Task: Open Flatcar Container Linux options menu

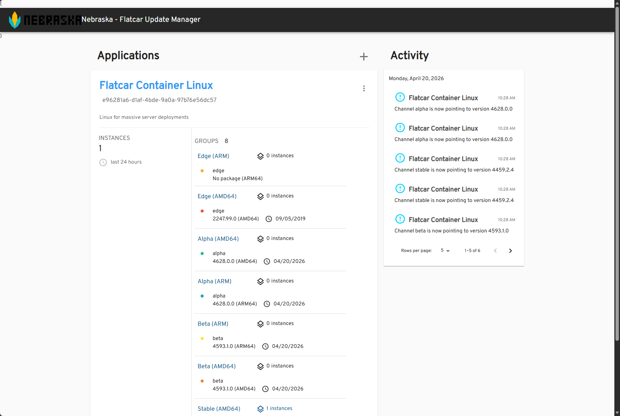Action: [364, 88]
